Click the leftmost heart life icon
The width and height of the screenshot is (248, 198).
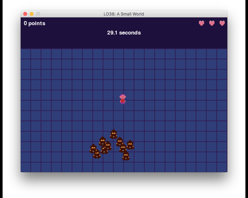coord(202,23)
